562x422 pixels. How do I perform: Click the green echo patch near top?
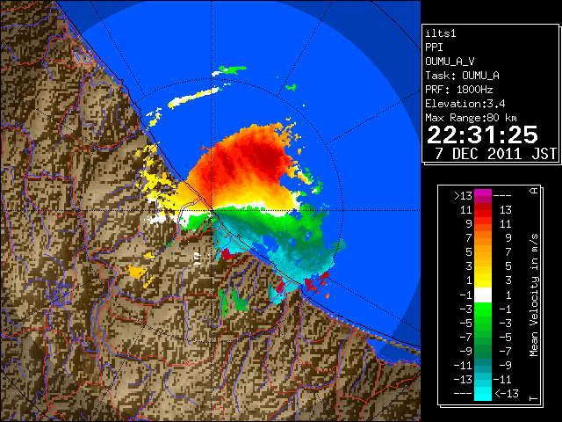(x=233, y=69)
